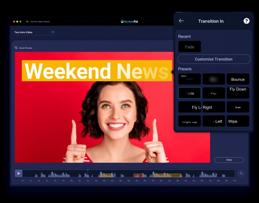This screenshot has height=203, width=259.
Task: Select the Fly Down transition preset
Action: pos(238,93)
